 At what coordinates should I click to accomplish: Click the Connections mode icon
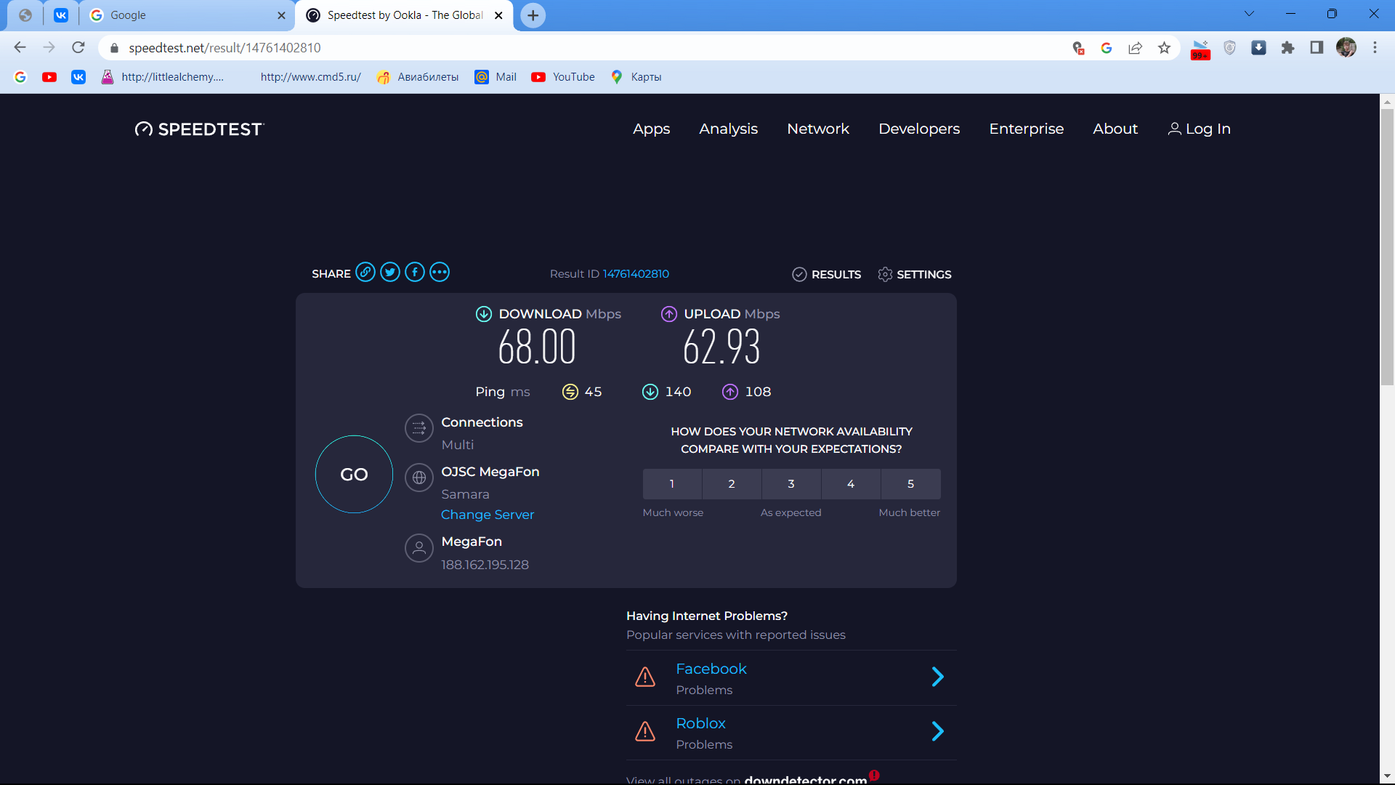419,428
